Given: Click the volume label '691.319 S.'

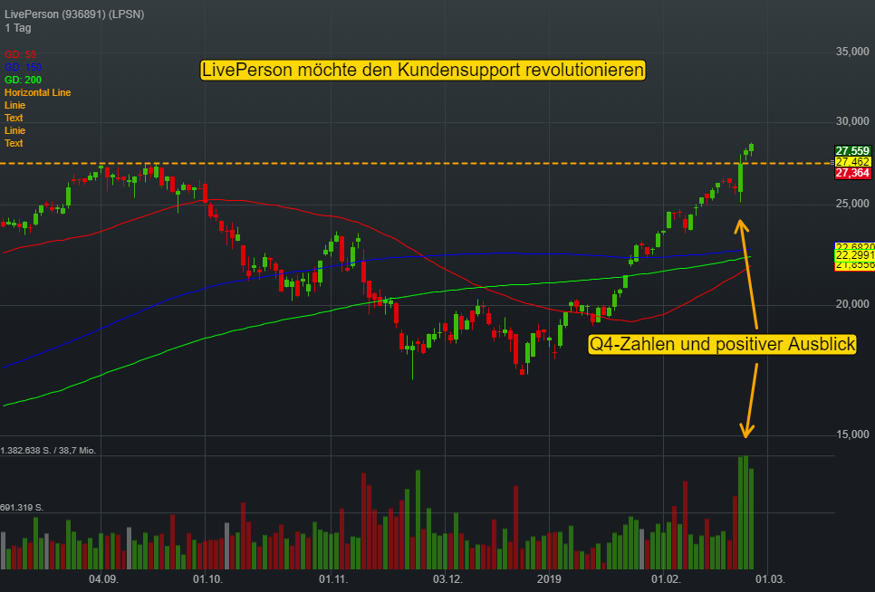Looking at the screenshot, I should (x=22, y=508).
